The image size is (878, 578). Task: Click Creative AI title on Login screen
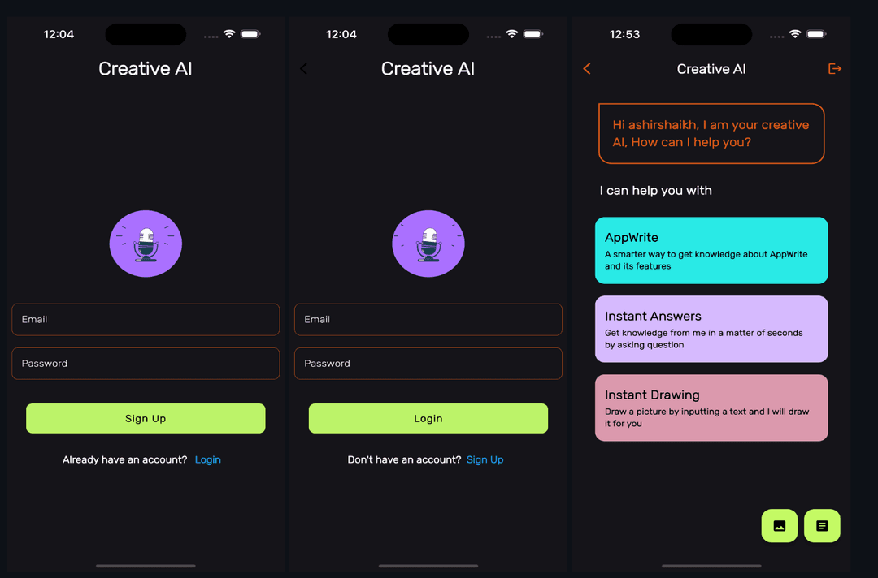point(428,68)
